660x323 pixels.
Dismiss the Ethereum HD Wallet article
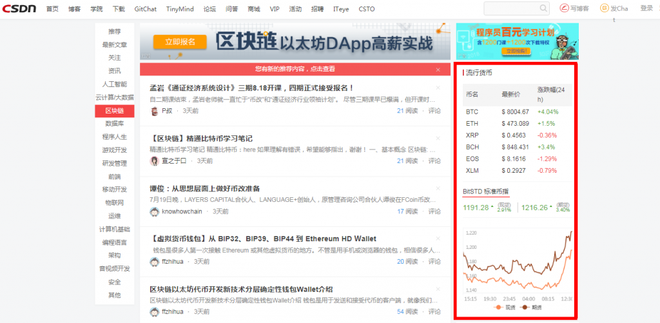pos(438,239)
